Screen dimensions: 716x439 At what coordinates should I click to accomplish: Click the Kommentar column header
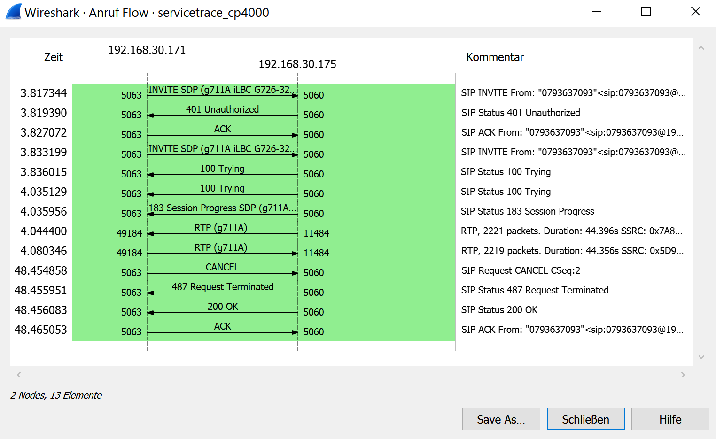495,57
